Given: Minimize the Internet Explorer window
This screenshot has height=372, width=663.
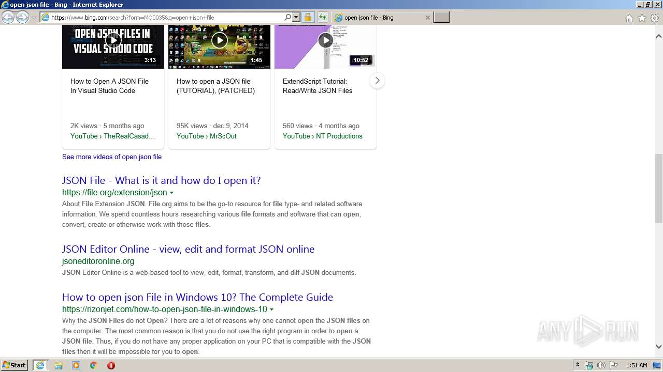Looking at the screenshot, I should [640, 4].
